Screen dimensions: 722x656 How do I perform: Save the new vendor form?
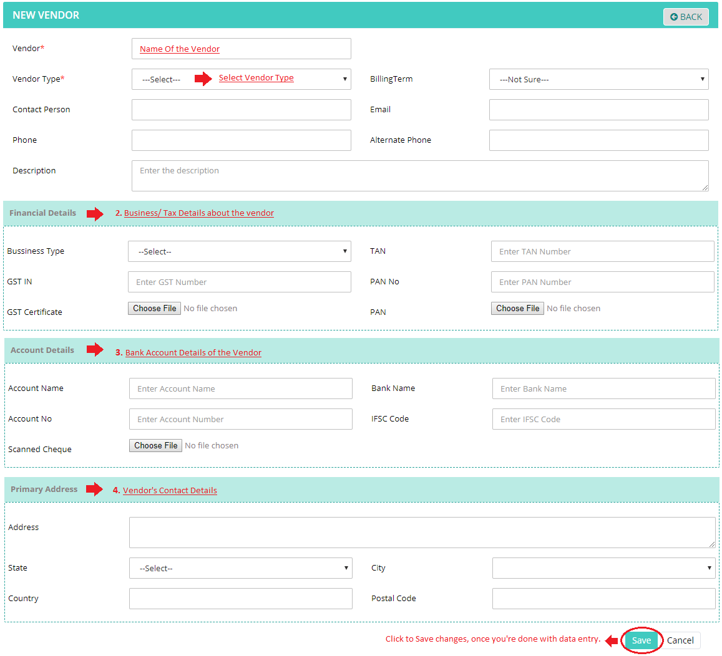[x=641, y=640]
